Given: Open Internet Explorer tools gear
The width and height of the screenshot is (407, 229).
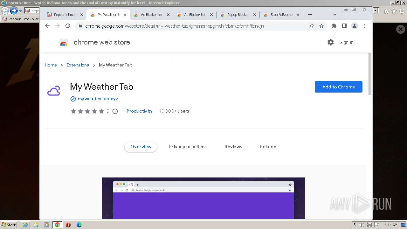Looking at the screenshot, I should (x=402, y=11).
